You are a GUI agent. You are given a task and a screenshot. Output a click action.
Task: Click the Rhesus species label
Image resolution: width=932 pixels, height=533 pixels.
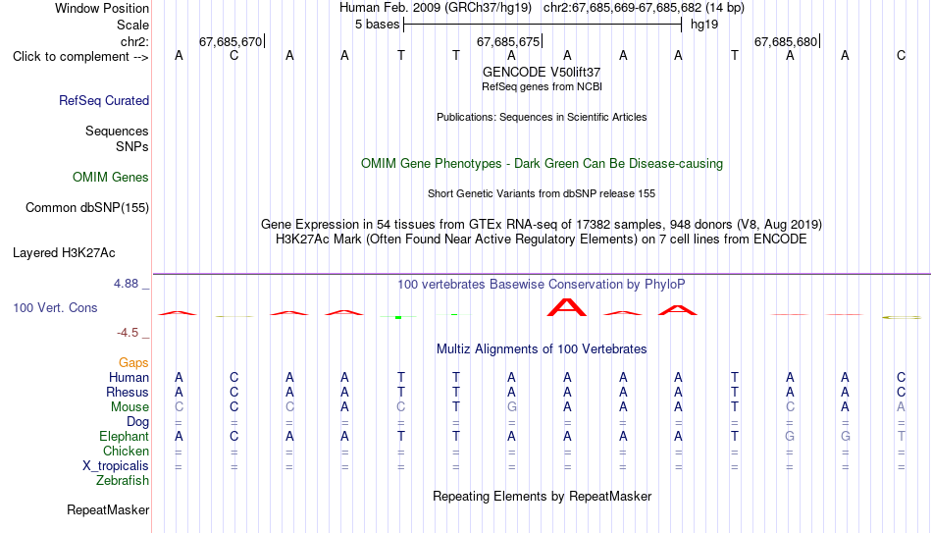(x=128, y=392)
